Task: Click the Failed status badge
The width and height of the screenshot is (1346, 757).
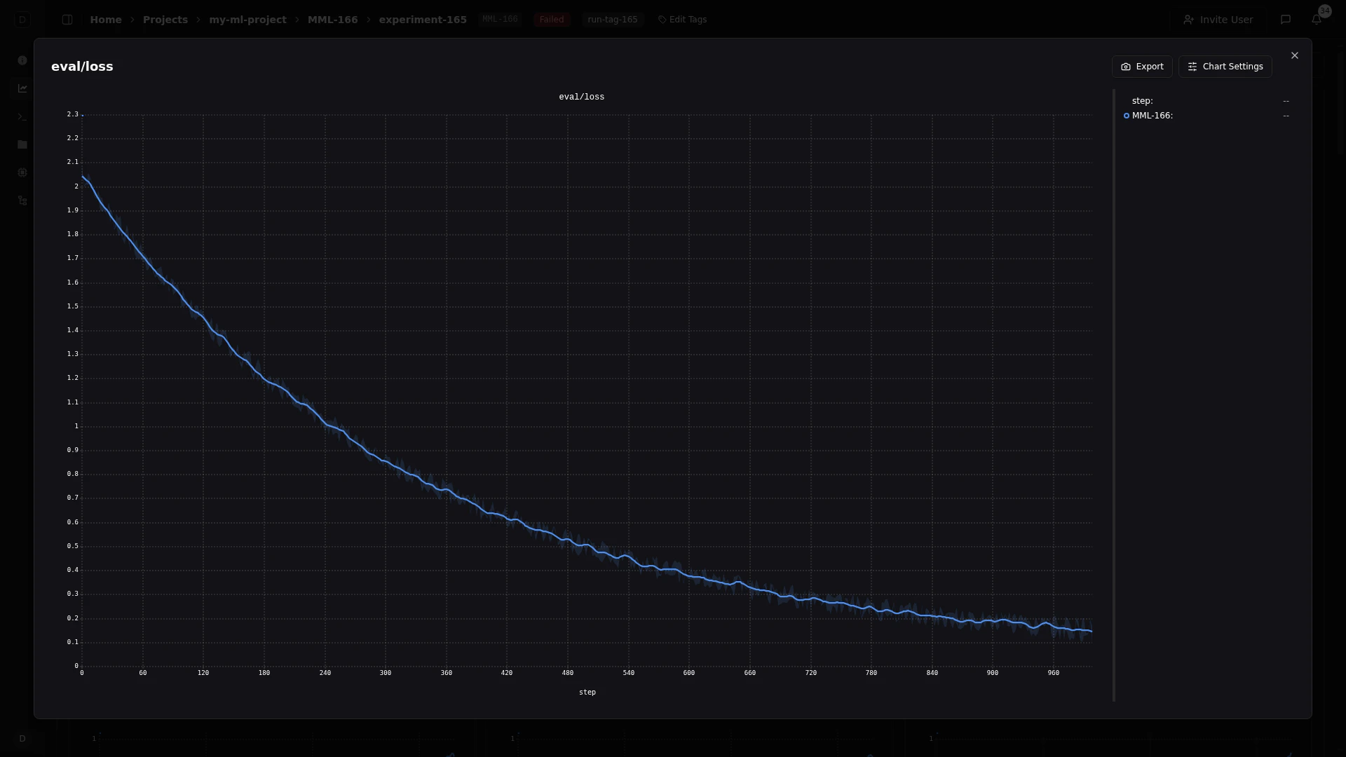Action: pos(551,20)
